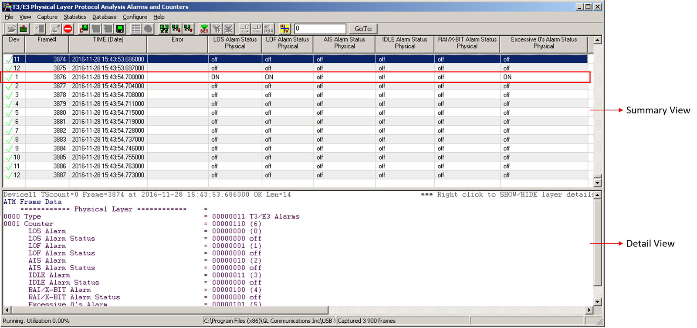Click the detail view horizontal scrollbar thumb
Viewport: 697px width, 328px height.
169,310
